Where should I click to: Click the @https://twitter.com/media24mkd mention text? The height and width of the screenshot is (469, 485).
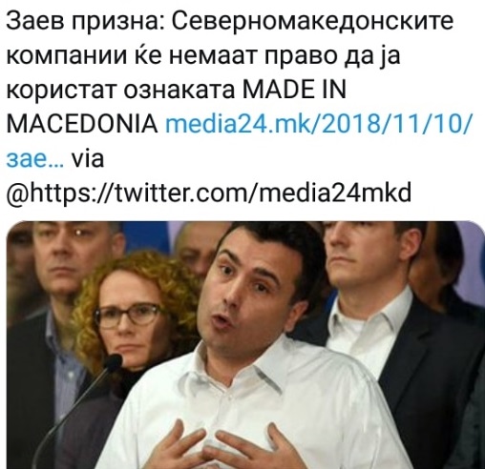tap(209, 194)
